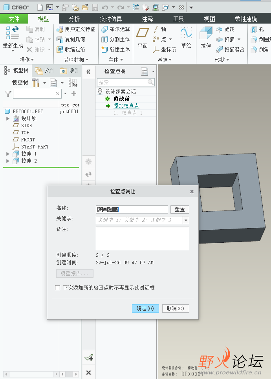This screenshot has width=271, height=379.
Task: Click the 布尔运算 boolean operations tool
Action: pos(115,29)
